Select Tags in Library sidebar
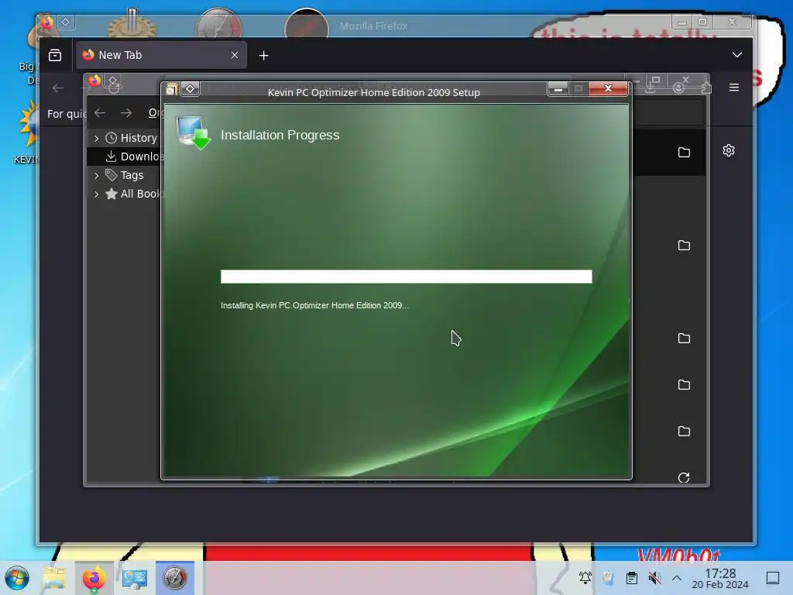 point(125,175)
